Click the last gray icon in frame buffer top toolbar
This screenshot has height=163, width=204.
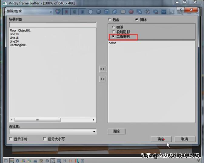pos(172,12)
